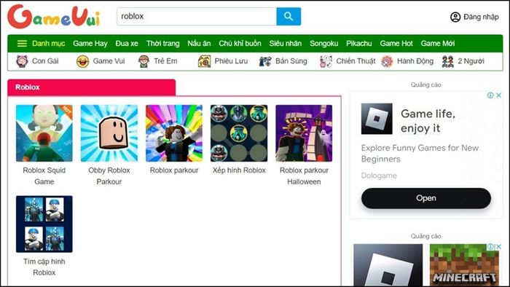Open Trẻ Em category link
510x287 pixels.
(x=165, y=61)
